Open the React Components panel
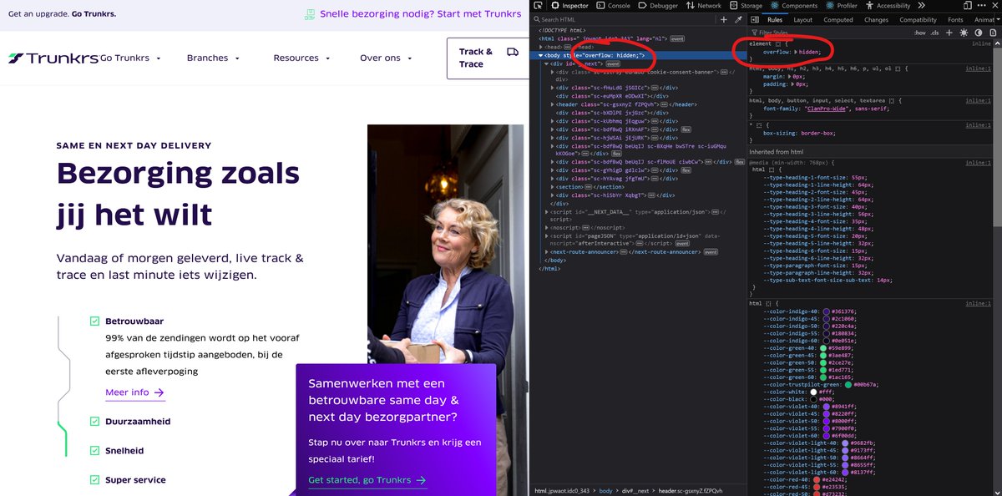Screen dimensions: 1002x496 point(794,6)
